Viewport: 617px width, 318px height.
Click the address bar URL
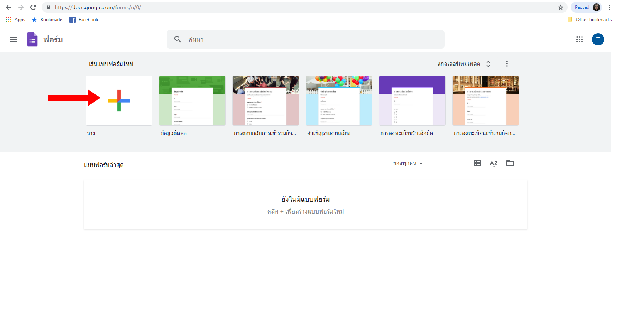(x=98, y=7)
